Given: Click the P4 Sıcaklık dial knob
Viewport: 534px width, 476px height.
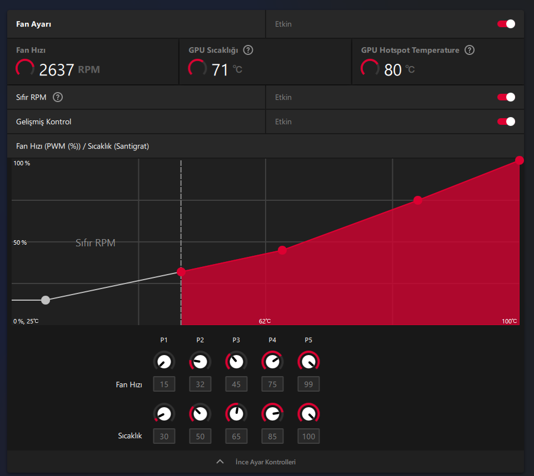Looking at the screenshot, I should [272, 414].
